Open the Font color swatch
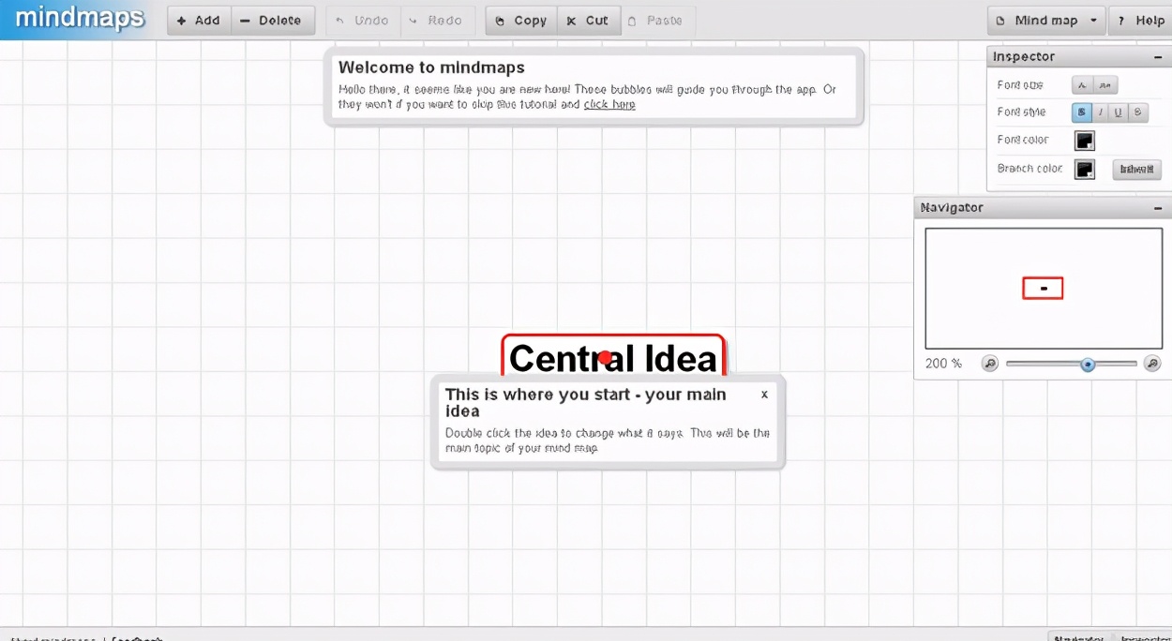This screenshot has width=1172, height=641. click(x=1085, y=141)
